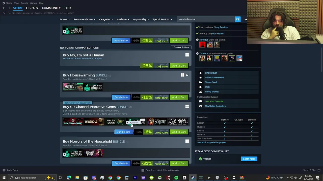Screen dimensions: 323x181
Task: Add Horrors of the Household bundle to cart
Action: [x=179, y=163]
